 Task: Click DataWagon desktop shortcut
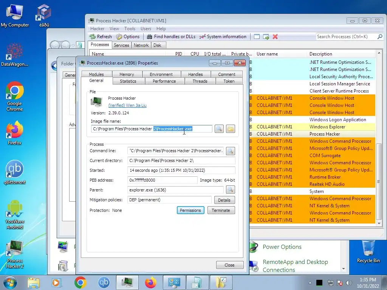pos(15,55)
